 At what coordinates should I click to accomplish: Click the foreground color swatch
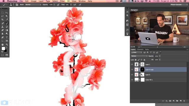point(3,48)
